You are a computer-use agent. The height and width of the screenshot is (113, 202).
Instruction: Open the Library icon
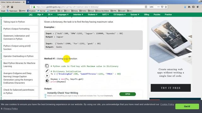point(189,7)
